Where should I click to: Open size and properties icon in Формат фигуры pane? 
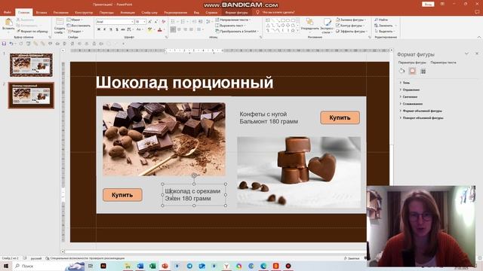click(x=423, y=71)
